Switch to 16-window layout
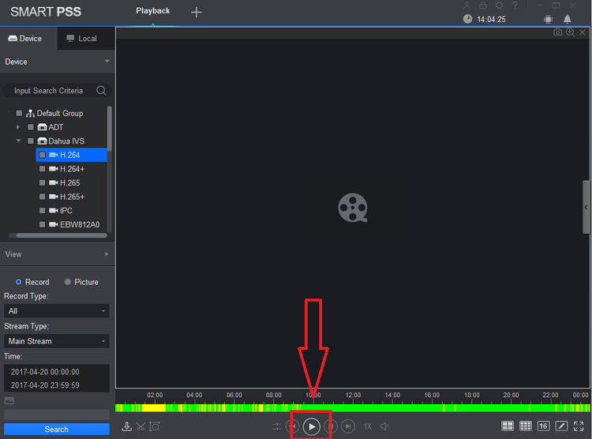The height and width of the screenshot is (439, 592). point(543,426)
